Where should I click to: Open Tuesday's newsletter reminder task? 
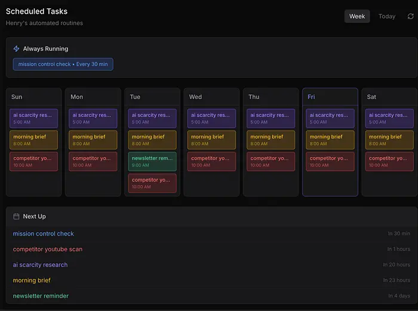click(152, 161)
